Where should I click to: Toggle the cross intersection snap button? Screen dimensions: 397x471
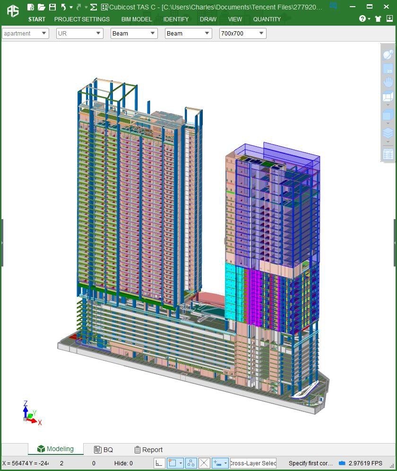(204, 463)
